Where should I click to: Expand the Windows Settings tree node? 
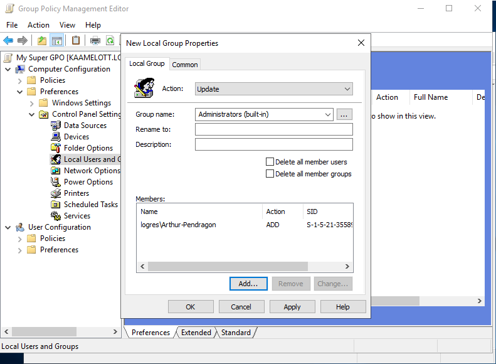tap(31, 103)
